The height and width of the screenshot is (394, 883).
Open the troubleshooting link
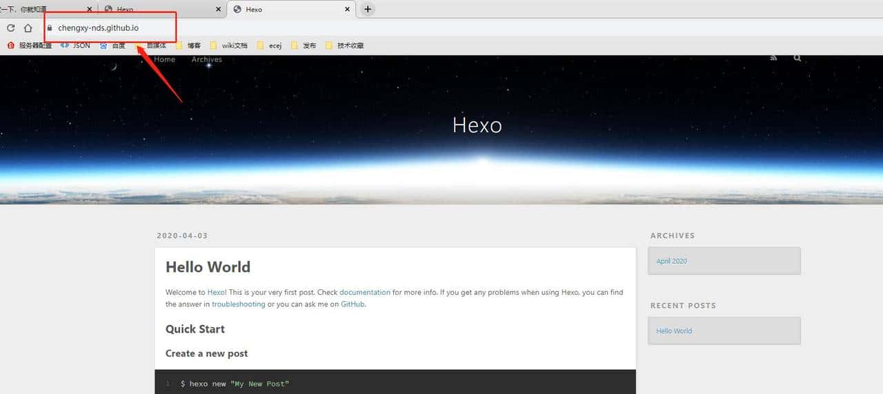click(x=239, y=304)
